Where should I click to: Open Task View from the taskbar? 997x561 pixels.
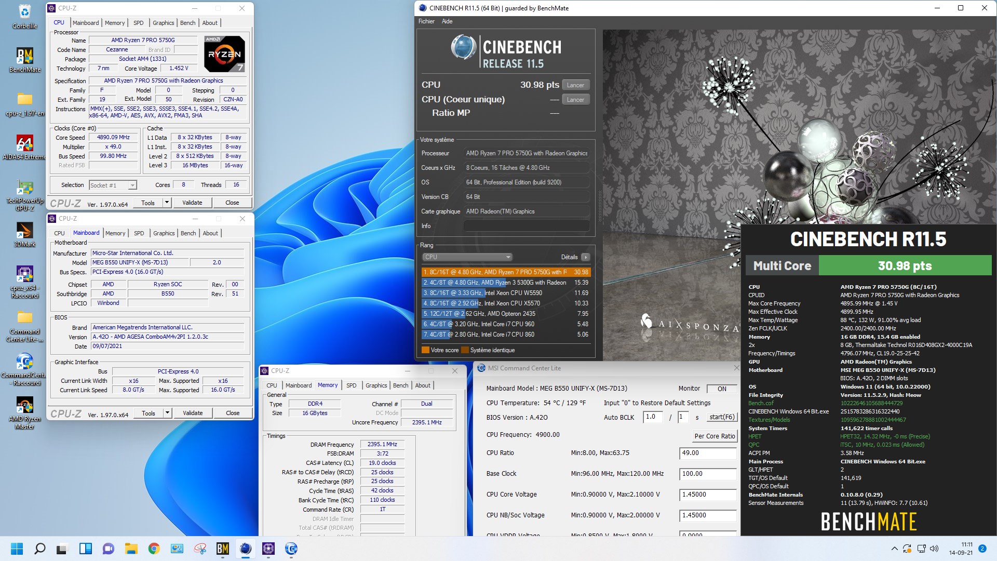coord(62,549)
